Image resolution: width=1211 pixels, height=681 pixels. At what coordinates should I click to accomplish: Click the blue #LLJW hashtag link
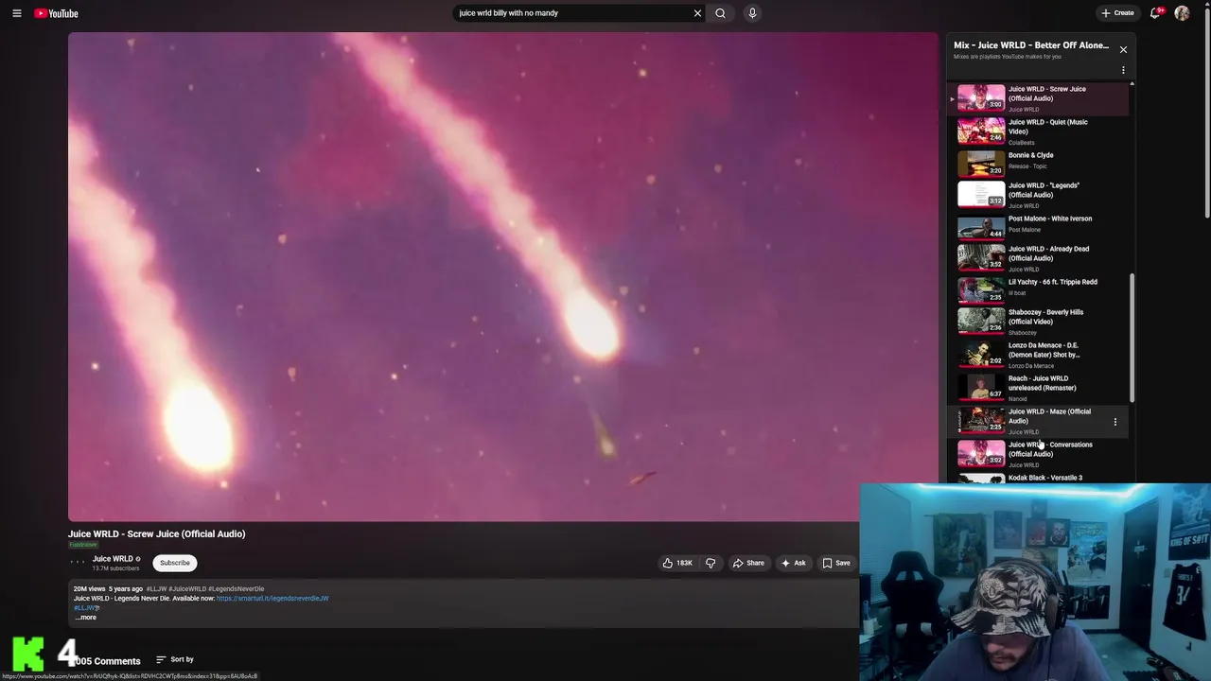tap(85, 608)
